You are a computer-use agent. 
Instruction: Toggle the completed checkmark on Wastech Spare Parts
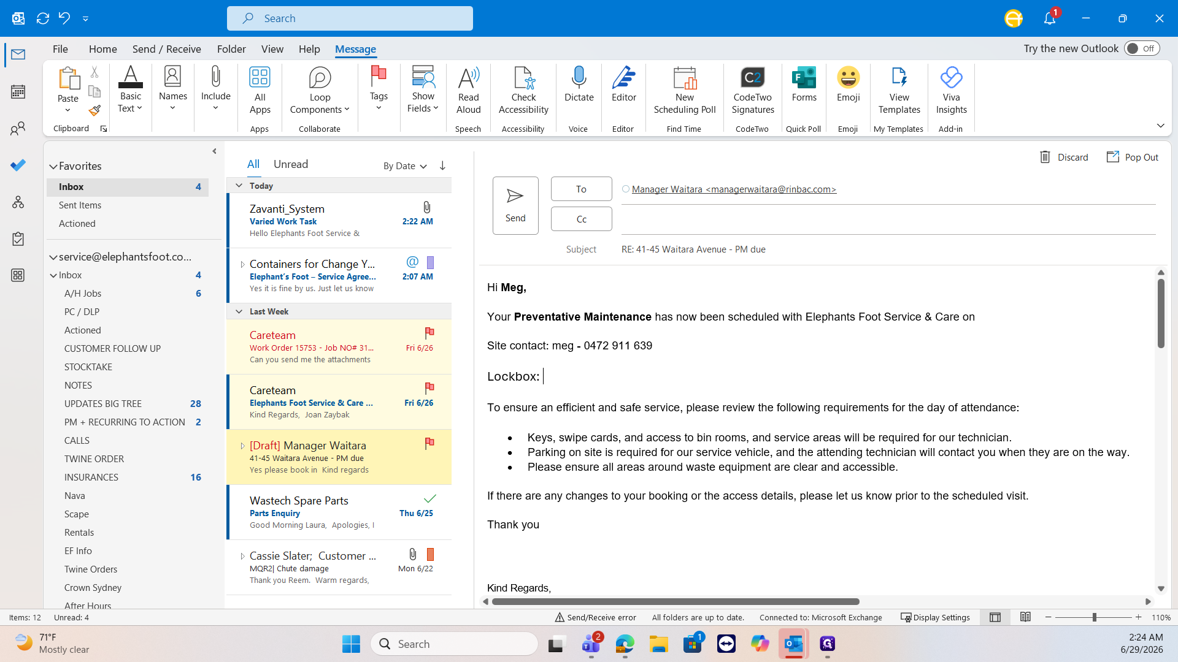pos(430,498)
